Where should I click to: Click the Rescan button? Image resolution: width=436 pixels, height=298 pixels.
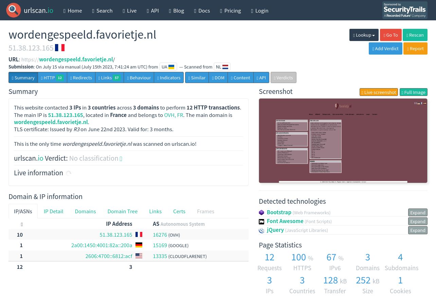tap(415, 35)
